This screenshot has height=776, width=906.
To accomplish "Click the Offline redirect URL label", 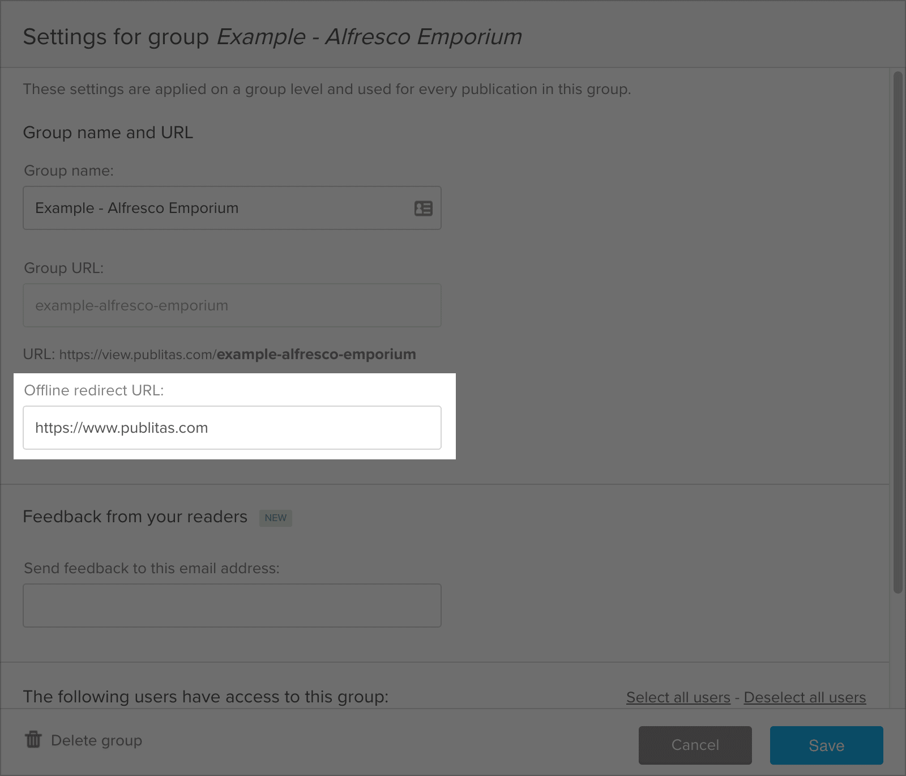I will point(93,390).
